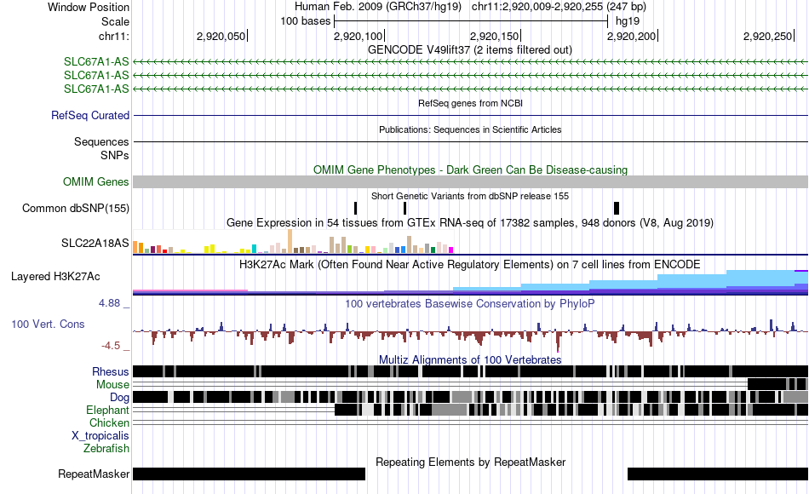
Task: Open the GENCODE V49lift37 track title
Action: (x=469, y=50)
